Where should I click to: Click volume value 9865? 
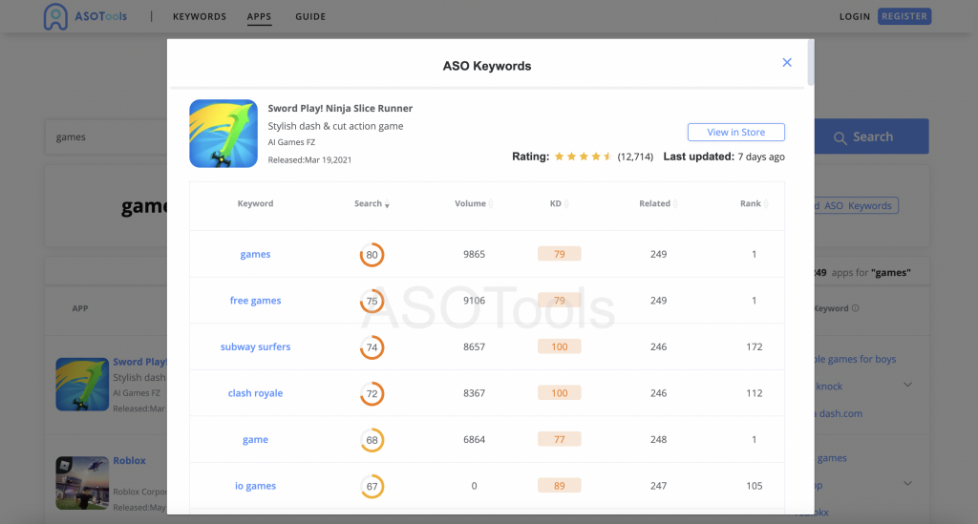(x=474, y=254)
